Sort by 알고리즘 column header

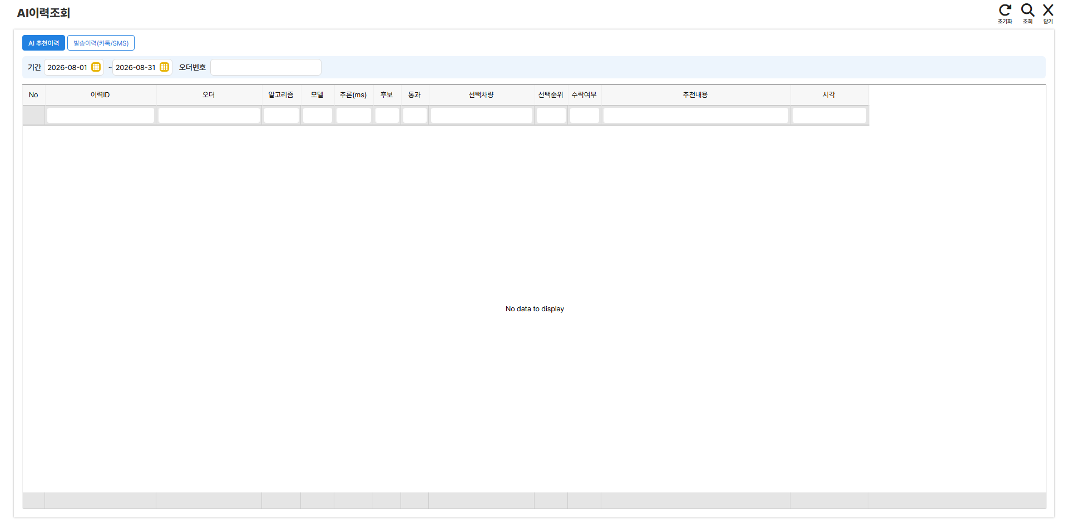[x=281, y=95]
